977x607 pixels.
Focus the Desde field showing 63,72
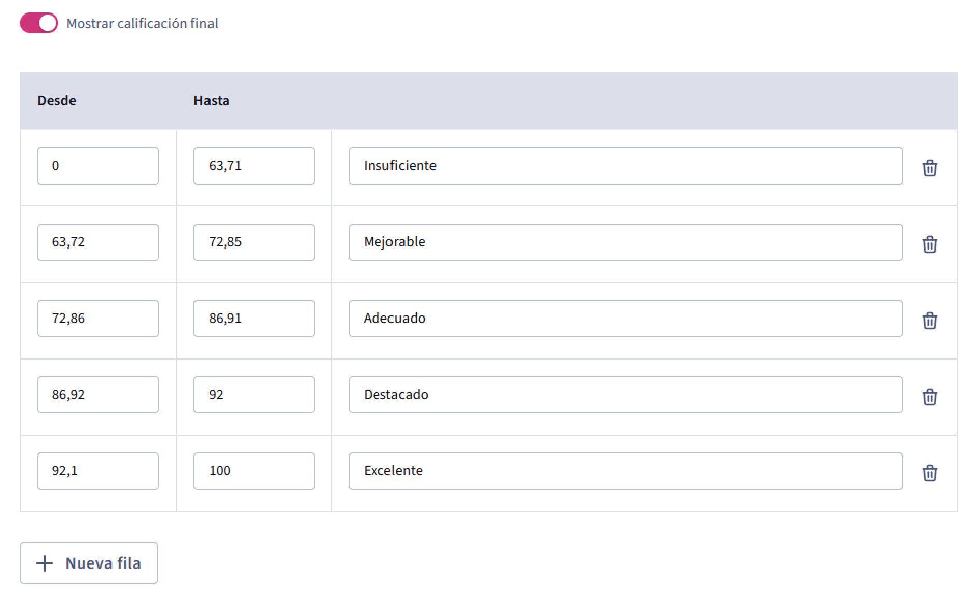[x=98, y=242]
